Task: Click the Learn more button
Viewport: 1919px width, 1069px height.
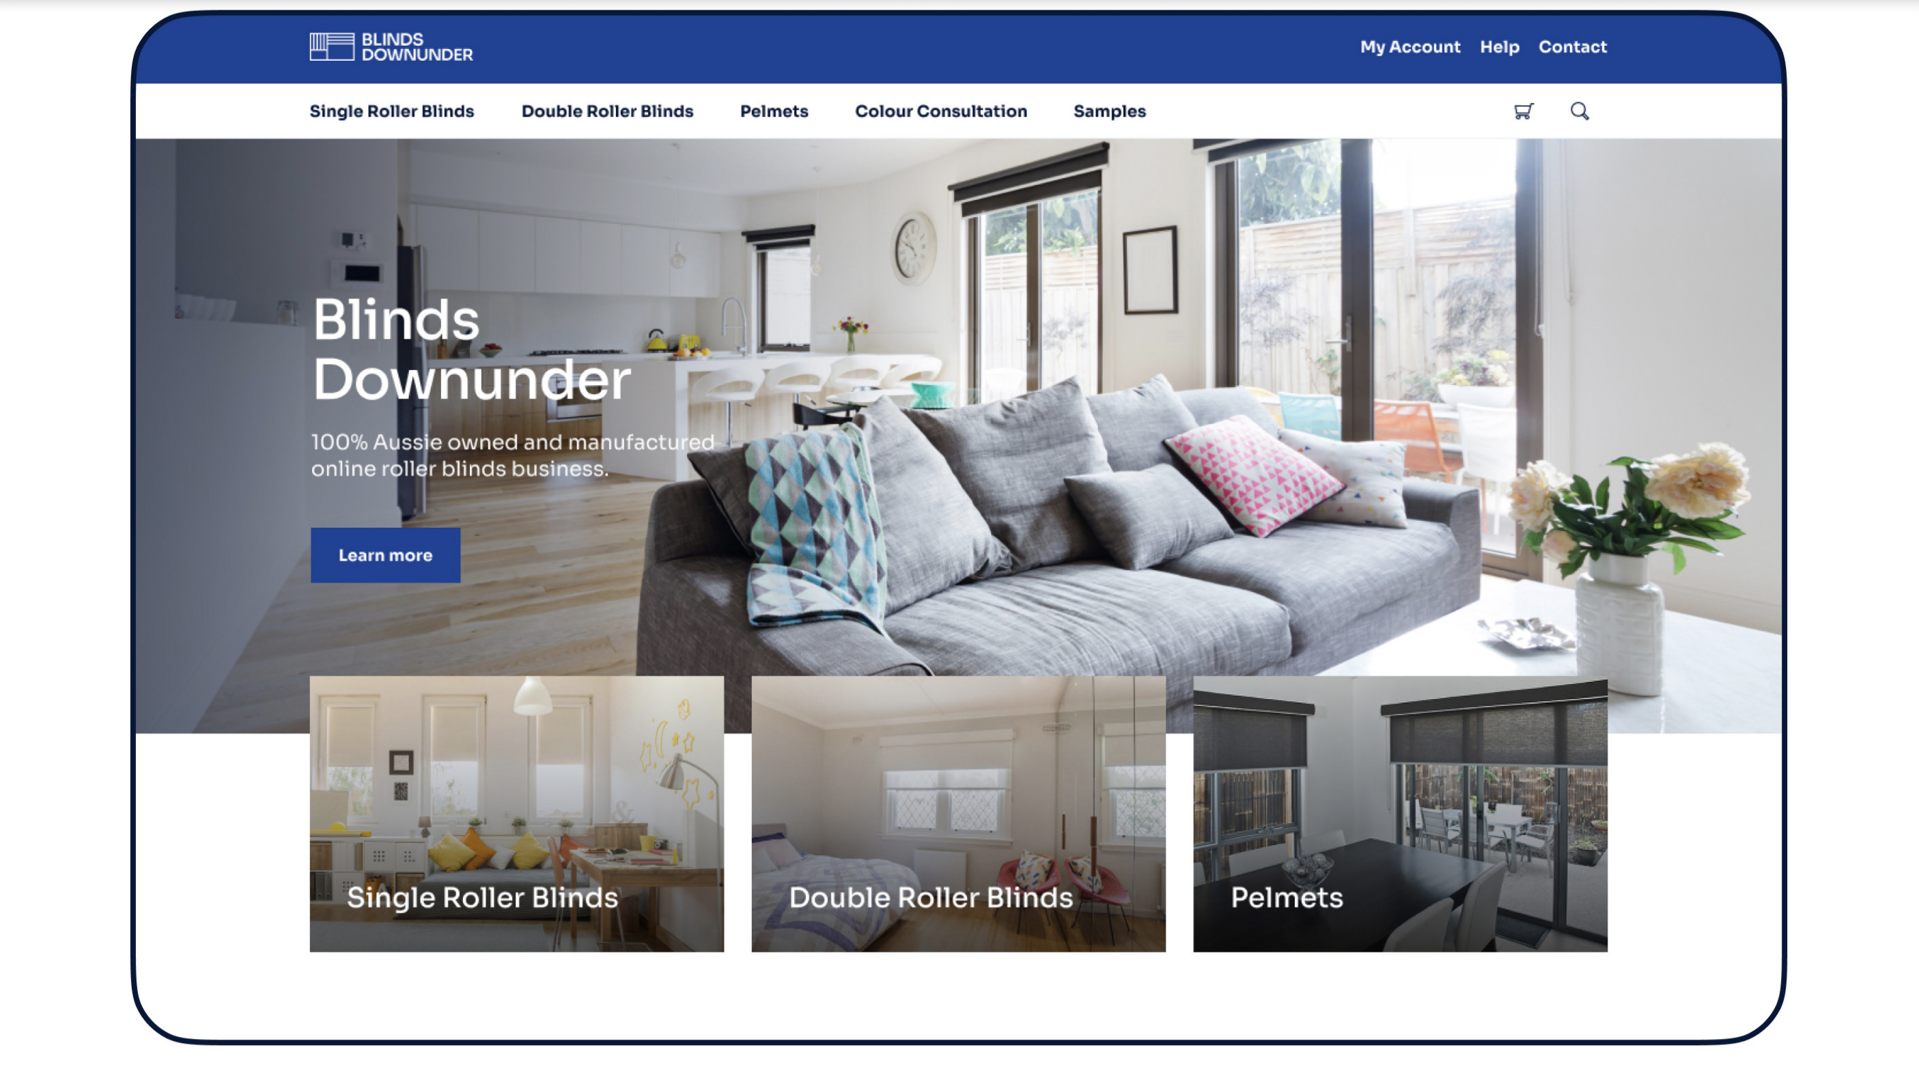Action: pyautogui.click(x=384, y=554)
